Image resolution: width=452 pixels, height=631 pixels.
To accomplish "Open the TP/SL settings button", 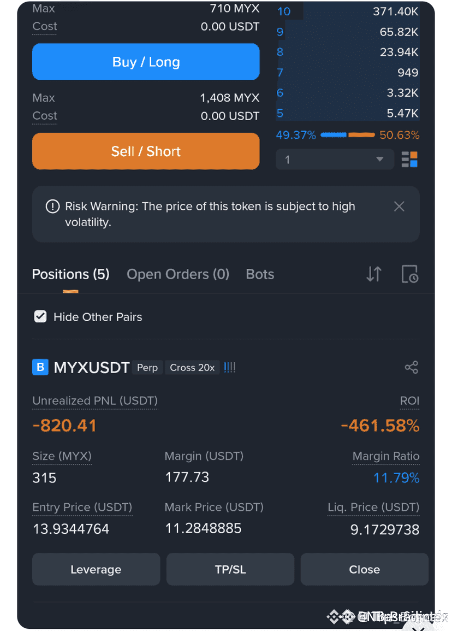I will point(230,569).
